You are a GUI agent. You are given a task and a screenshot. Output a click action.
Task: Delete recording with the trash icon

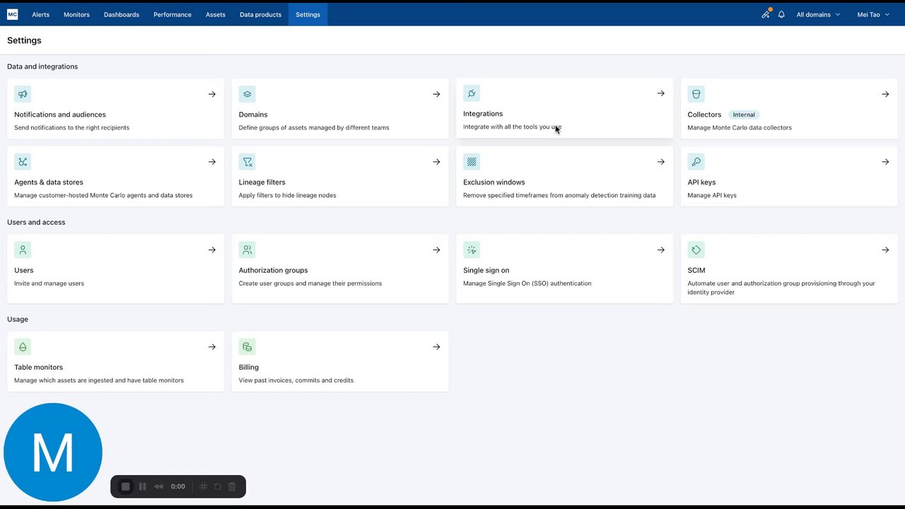(232, 486)
